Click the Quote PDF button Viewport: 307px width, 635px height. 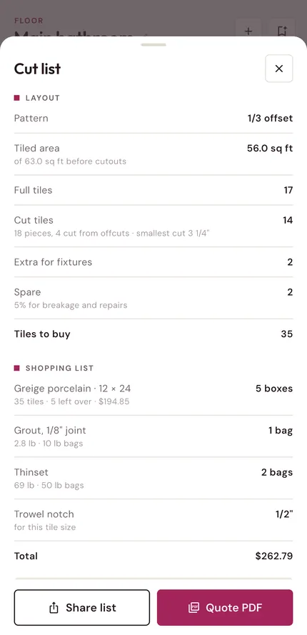pyautogui.click(x=225, y=607)
